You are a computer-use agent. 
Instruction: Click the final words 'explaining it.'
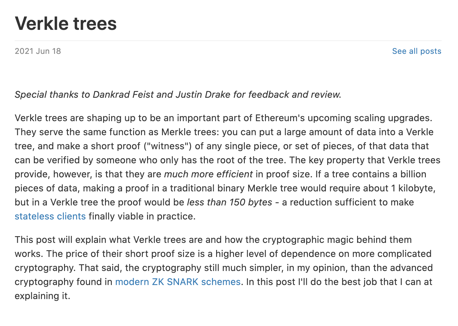[x=42, y=296]
